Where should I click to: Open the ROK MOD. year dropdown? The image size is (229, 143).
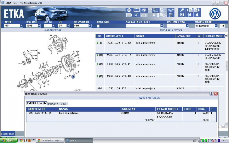[x=39, y=26]
